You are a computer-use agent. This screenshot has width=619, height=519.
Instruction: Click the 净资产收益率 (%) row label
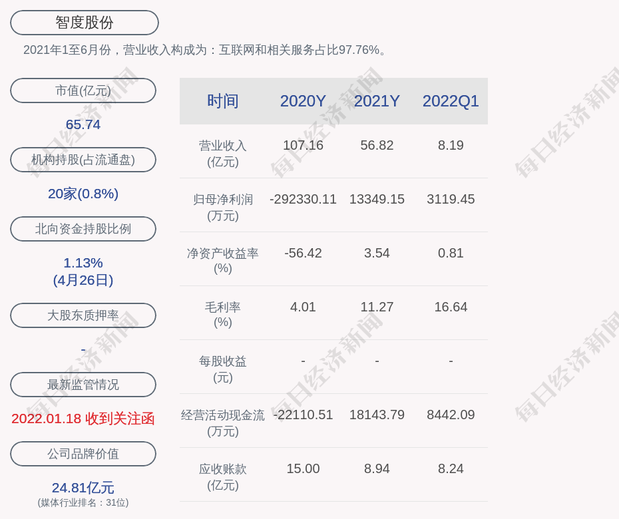pos(223,261)
